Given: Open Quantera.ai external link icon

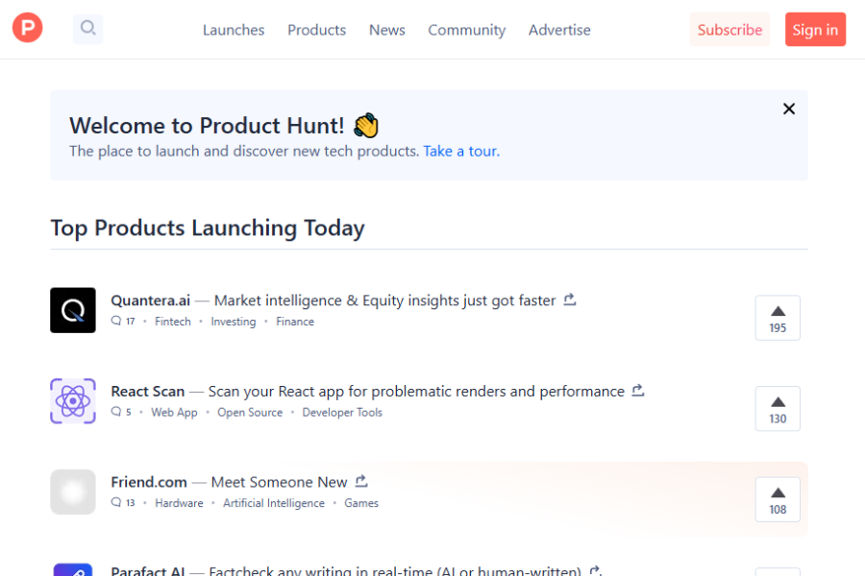Looking at the screenshot, I should [570, 300].
